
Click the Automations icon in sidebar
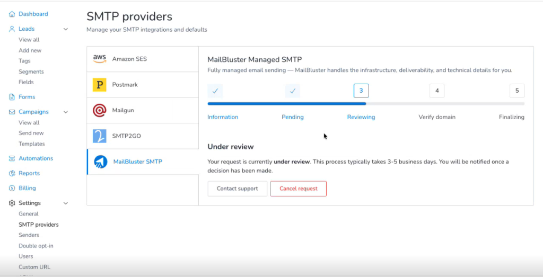coord(12,158)
